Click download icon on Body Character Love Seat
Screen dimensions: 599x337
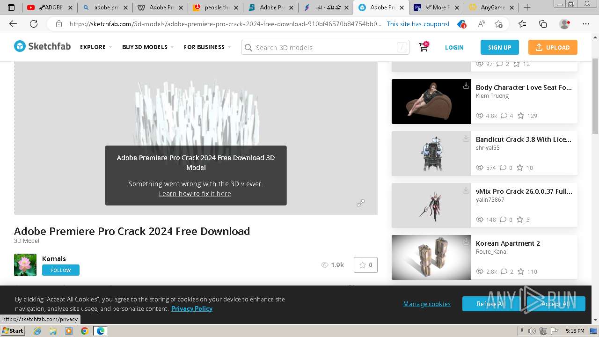coord(466,86)
